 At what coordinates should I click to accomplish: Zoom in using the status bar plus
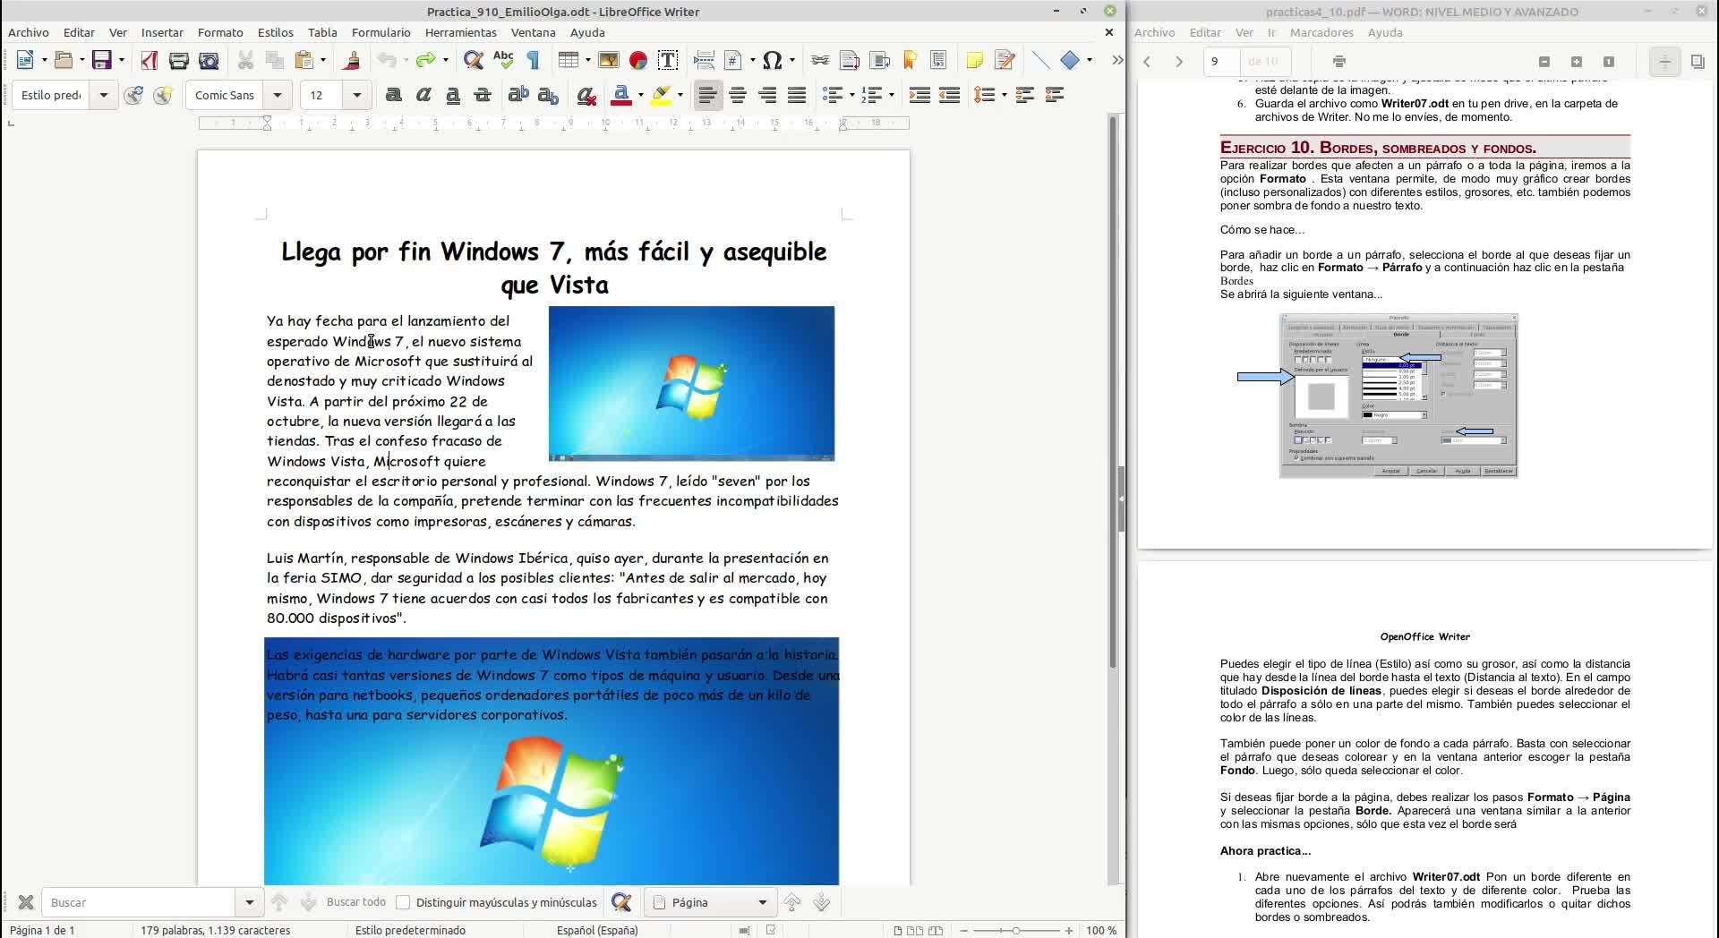click(1068, 931)
